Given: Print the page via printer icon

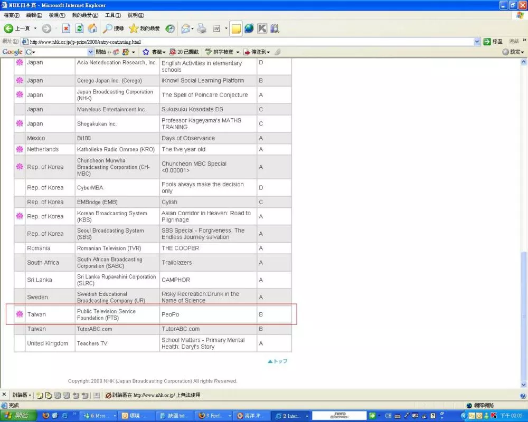Looking at the screenshot, I should (202, 28).
